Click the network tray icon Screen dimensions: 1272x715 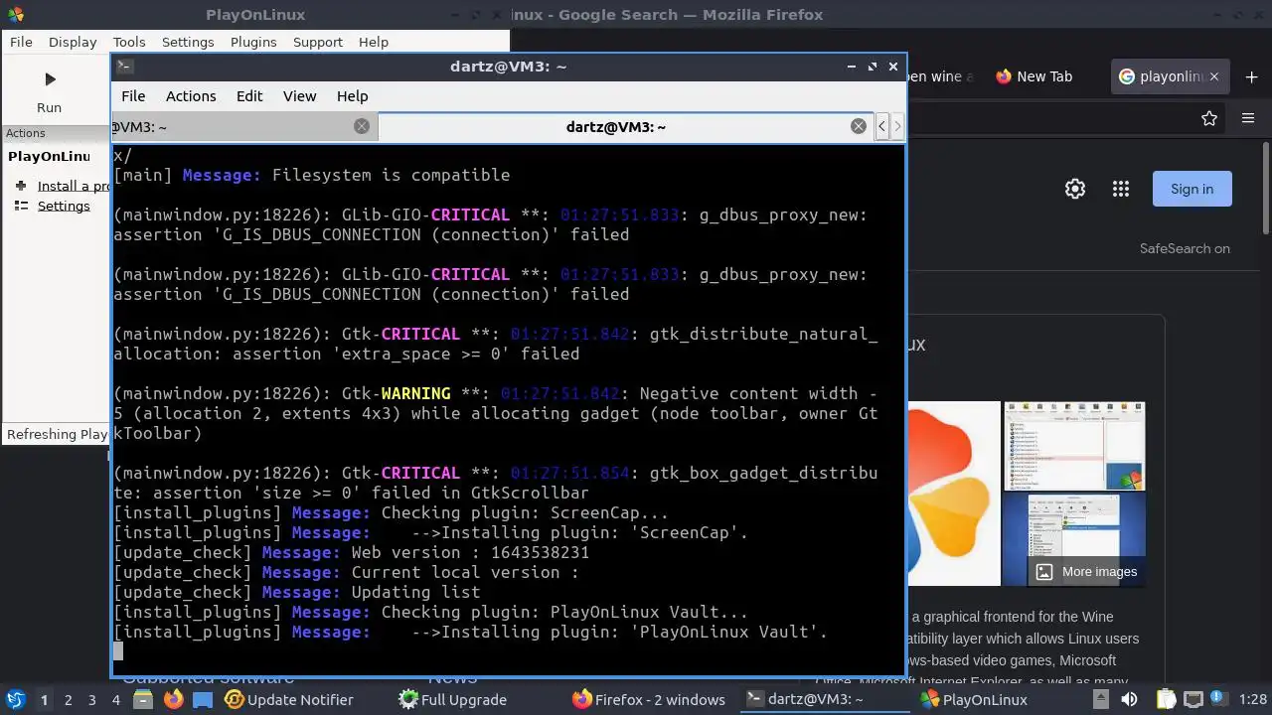click(x=1192, y=699)
